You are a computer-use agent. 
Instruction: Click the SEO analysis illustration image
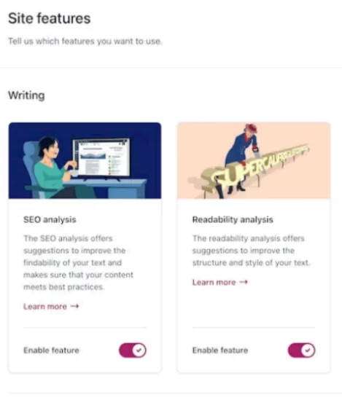85,160
